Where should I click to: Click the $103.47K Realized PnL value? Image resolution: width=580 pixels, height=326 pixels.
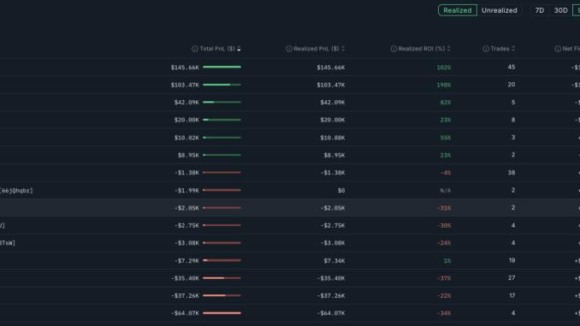tap(331, 85)
